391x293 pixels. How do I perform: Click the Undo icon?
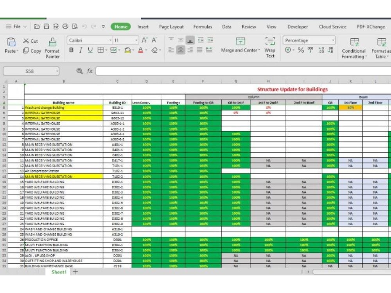tap(84, 27)
